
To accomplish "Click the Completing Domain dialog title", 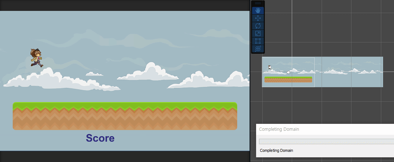I will click(279, 129).
